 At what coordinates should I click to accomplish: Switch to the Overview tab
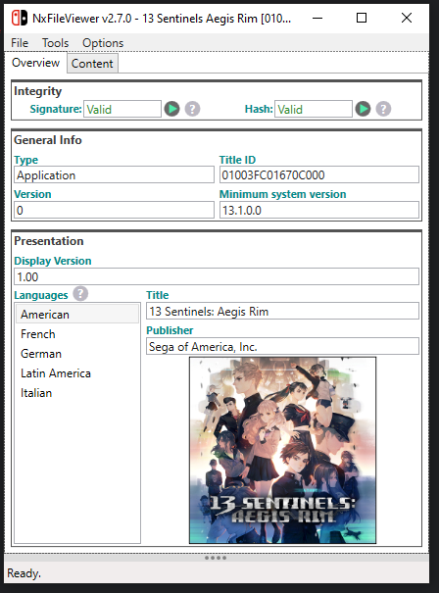(x=35, y=63)
